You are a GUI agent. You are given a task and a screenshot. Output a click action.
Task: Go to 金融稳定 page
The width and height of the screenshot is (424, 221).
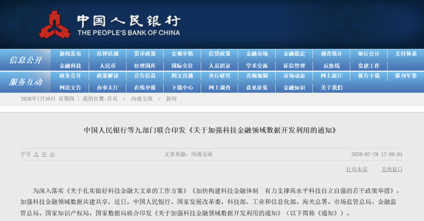click(x=294, y=54)
